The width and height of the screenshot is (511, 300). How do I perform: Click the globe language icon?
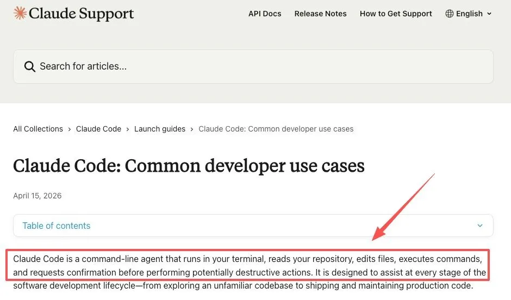450,14
